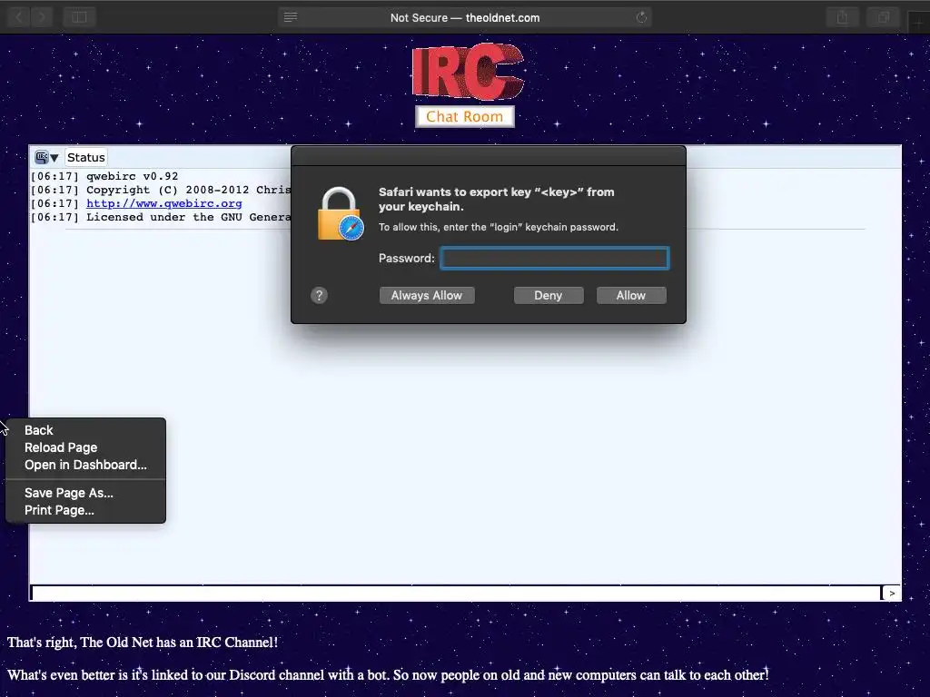Viewport: 930px width, 697px height.
Task: Click the Chat Room banner image
Action: pyautogui.click(x=464, y=117)
